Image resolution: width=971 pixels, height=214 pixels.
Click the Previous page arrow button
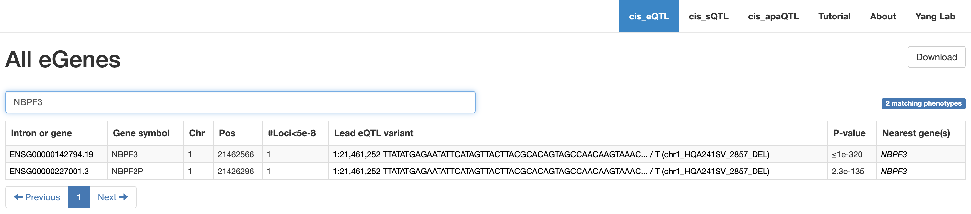point(37,197)
